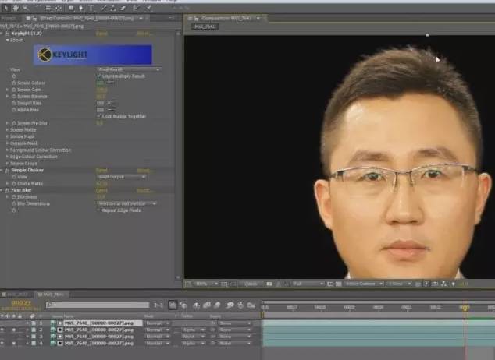
Task: Select the Zoom magnifier tool
Action: point(26,9)
